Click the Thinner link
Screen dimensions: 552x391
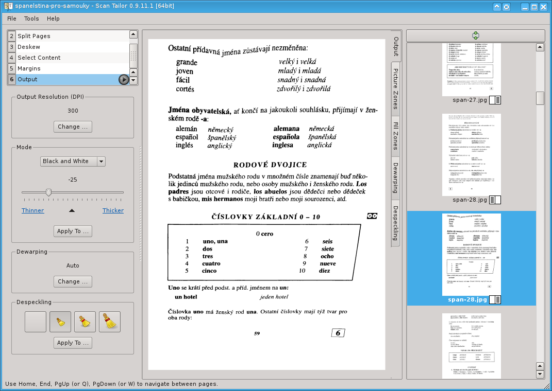(33, 210)
